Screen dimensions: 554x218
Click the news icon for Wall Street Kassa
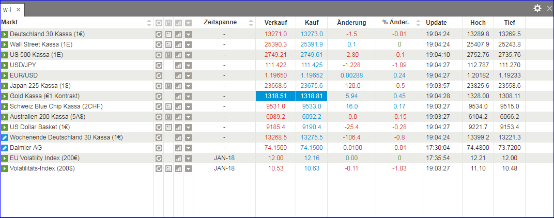point(168,44)
